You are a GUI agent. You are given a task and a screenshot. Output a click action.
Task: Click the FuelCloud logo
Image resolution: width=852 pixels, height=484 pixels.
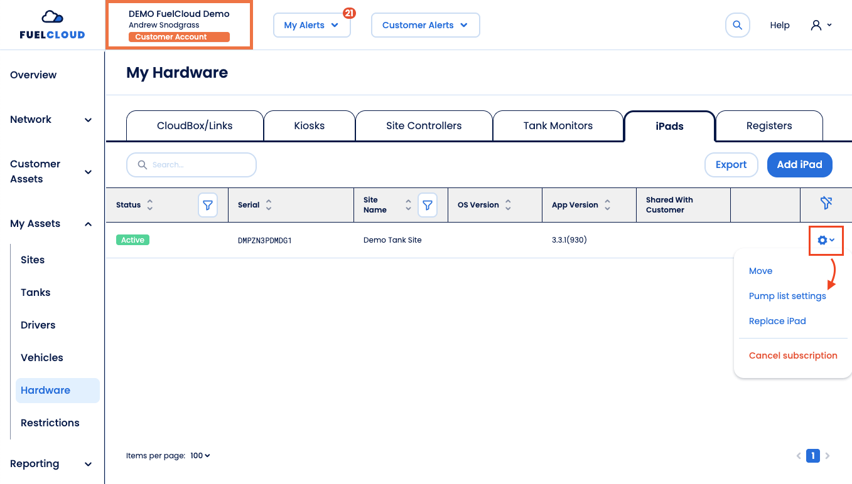coord(52,25)
